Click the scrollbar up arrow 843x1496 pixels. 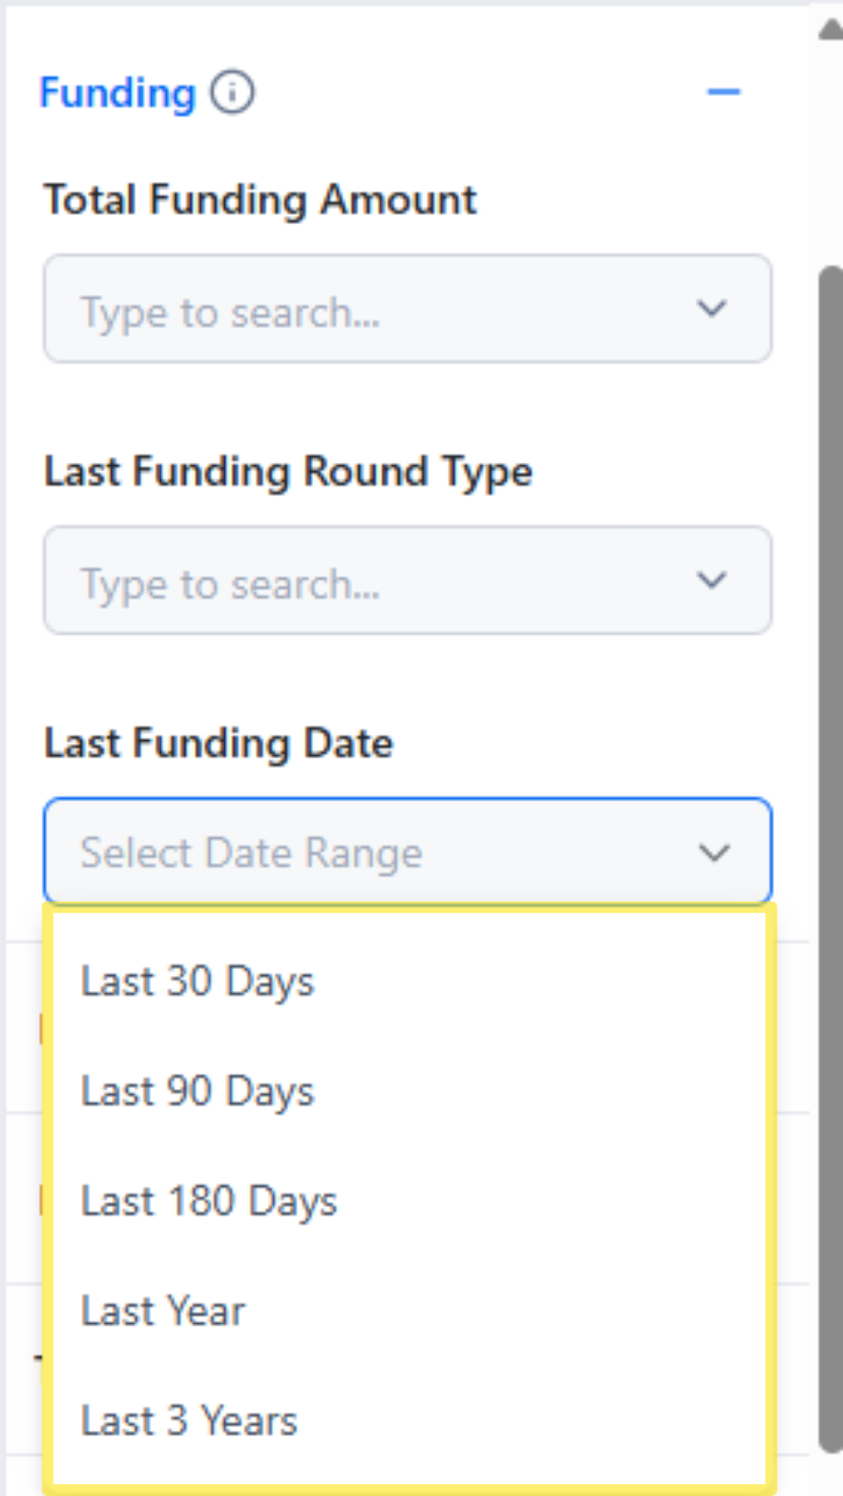(829, 29)
